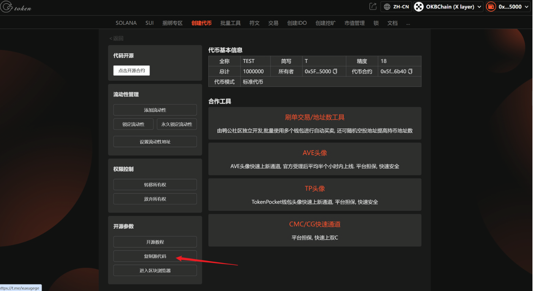Open the TP头像 card
535x291 pixels.
point(315,194)
